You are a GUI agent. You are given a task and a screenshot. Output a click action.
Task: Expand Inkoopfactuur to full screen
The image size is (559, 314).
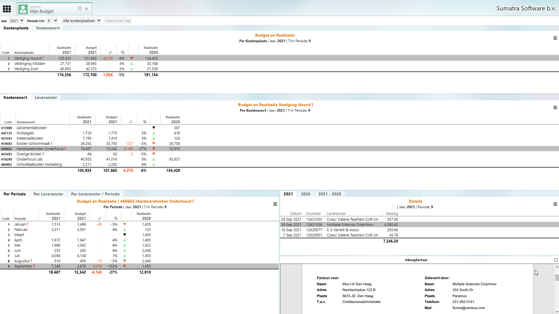pyautogui.click(x=556, y=260)
